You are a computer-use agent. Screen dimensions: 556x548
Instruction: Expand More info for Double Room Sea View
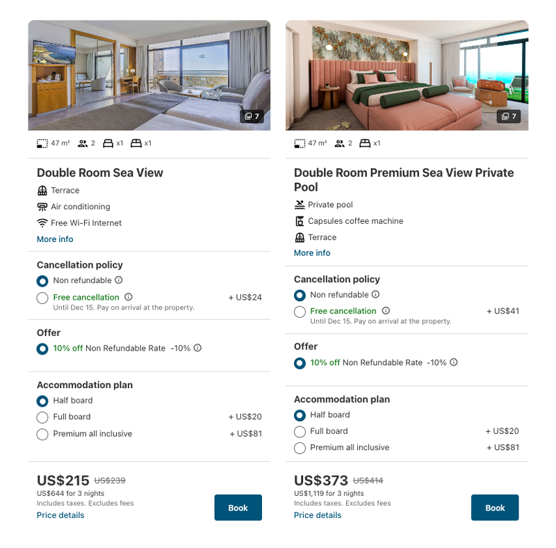[55, 239]
